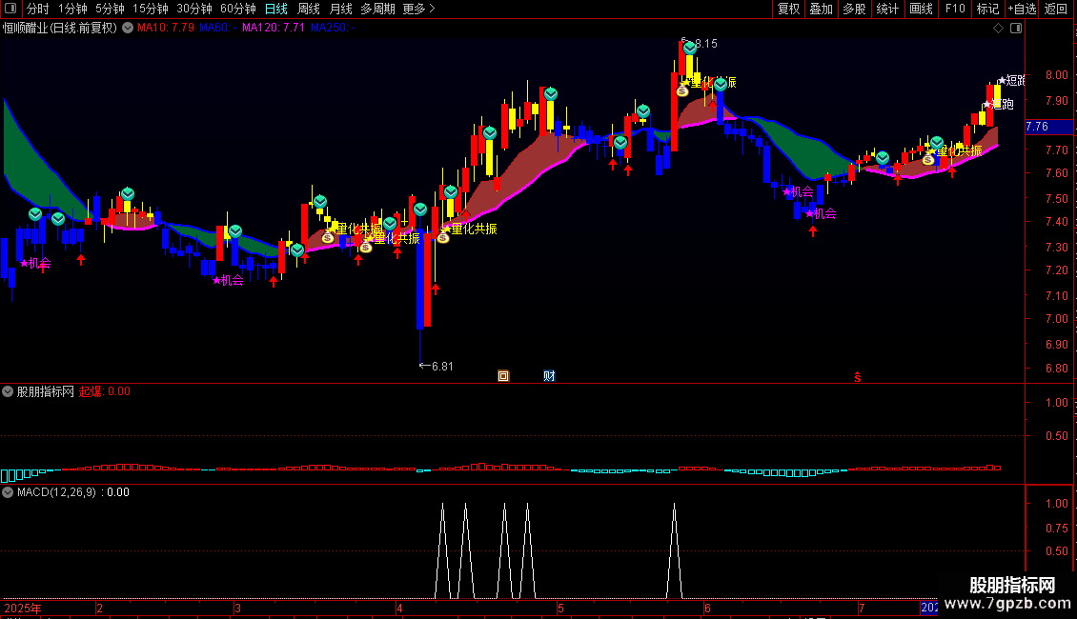Click the 标记 mark button
The width and height of the screenshot is (1077, 619).
[987, 9]
